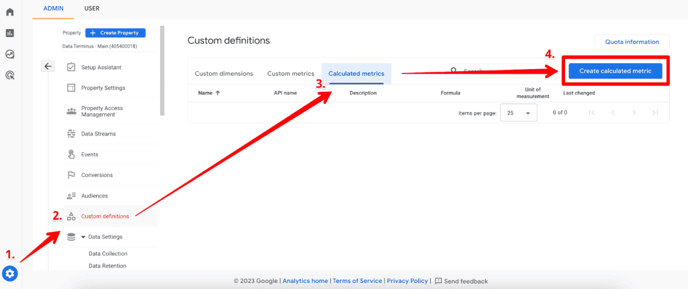Open the Explore icon in left rail
The height and width of the screenshot is (289, 688).
point(9,54)
